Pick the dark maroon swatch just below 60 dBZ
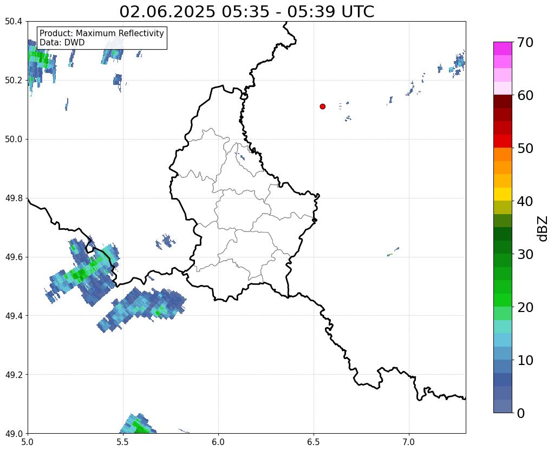Image resolution: width=554 pixels, height=451 pixels. point(503,102)
